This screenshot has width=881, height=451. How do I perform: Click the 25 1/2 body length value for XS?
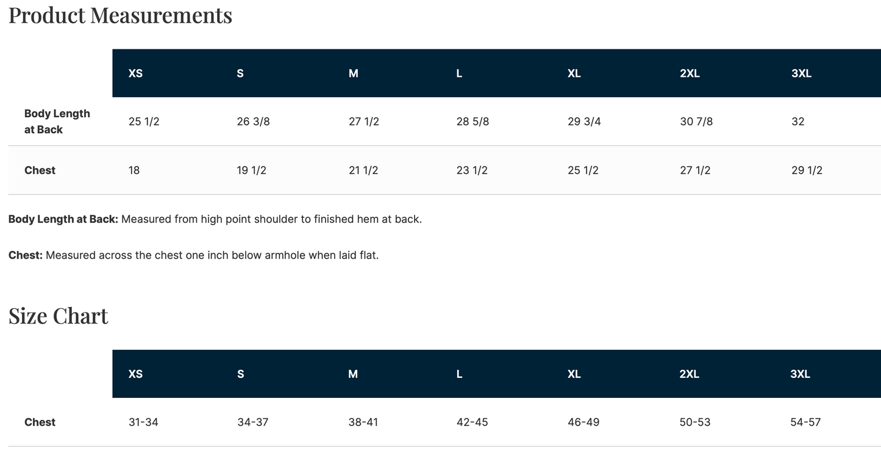[144, 121]
